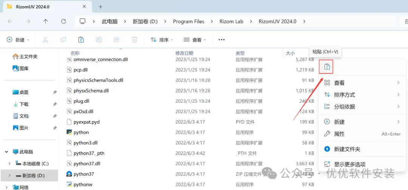408x190 pixels.
Task: Click the chevron after Program Files in address bar
Action: tap(212, 22)
